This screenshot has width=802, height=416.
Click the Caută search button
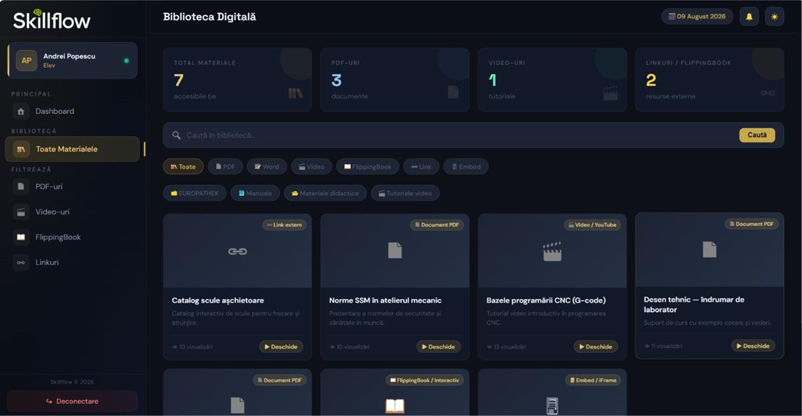757,135
